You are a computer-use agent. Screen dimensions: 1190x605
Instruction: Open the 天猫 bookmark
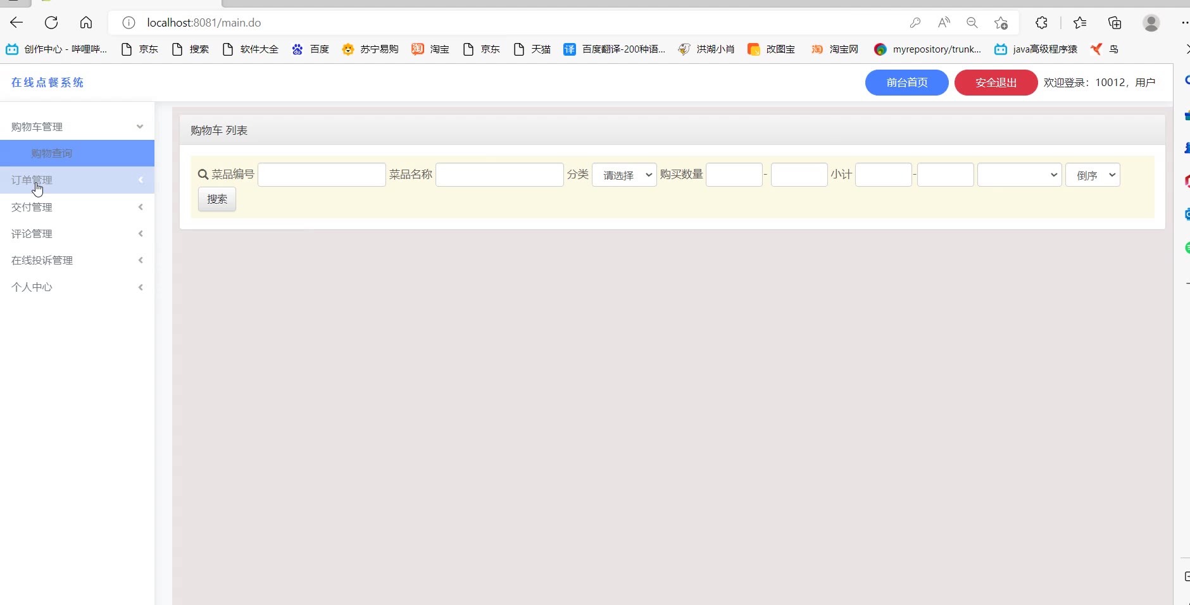(x=532, y=49)
